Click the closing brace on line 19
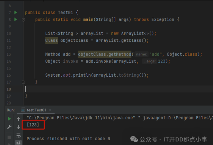213x145 pixels. click(x=26, y=96)
